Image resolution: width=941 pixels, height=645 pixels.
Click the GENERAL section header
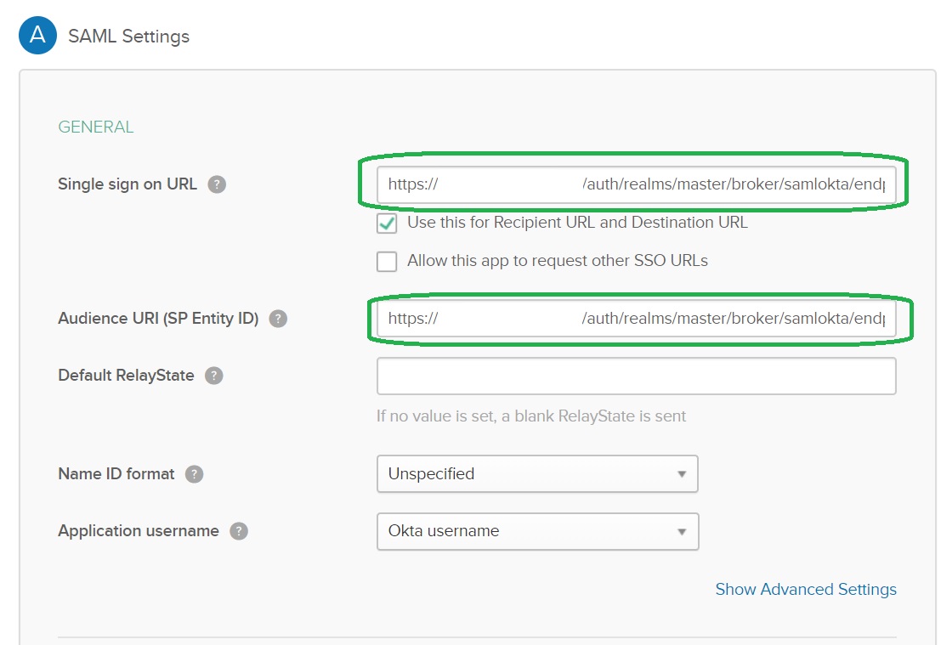pyautogui.click(x=95, y=127)
